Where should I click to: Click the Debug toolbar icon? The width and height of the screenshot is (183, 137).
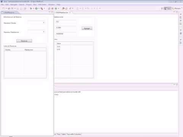pyautogui.click(x=31, y=8)
